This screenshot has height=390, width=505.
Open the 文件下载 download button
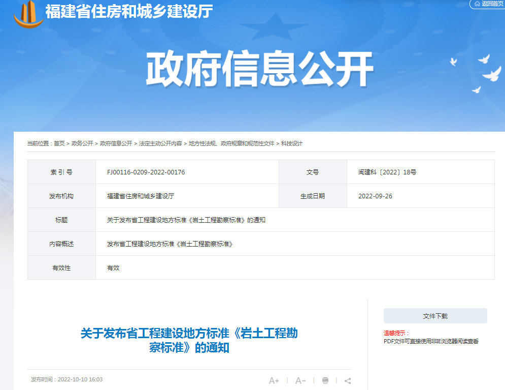click(x=435, y=316)
